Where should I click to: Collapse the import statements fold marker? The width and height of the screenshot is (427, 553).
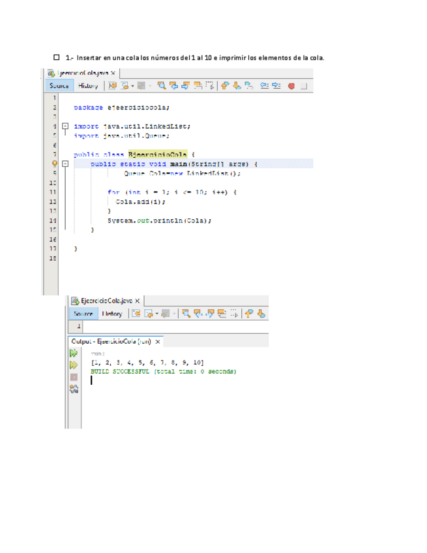point(65,126)
